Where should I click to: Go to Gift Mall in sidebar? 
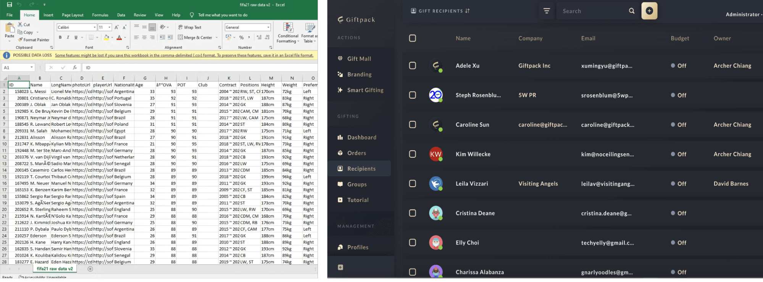359,59
